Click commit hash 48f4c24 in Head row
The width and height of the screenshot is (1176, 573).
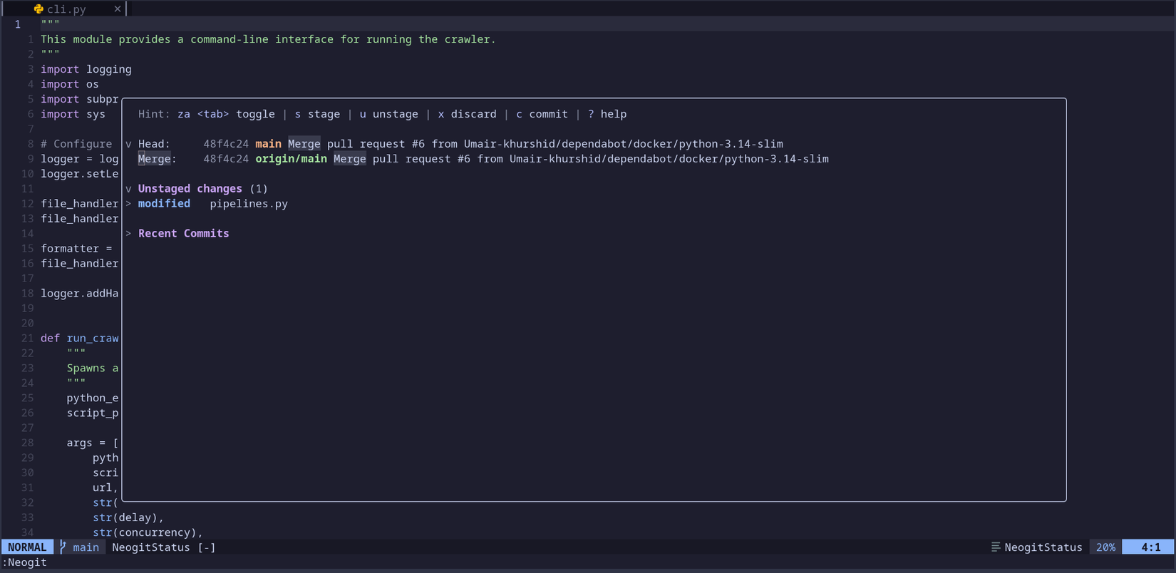[x=226, y=144]
